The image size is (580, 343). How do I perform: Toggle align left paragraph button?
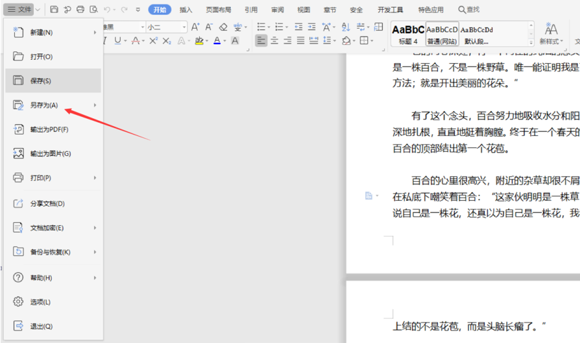(x=261, y=41)
